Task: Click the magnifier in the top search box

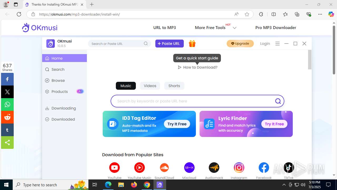Action: [x=146, y=44]
